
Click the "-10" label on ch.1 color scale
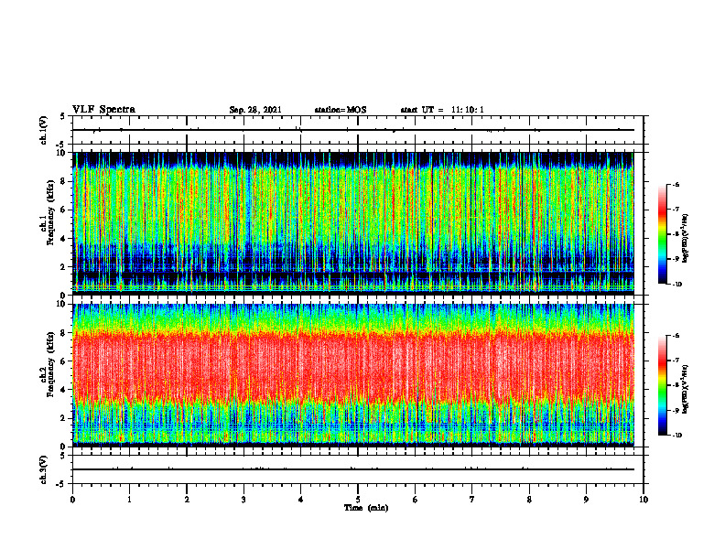[677, 285]
